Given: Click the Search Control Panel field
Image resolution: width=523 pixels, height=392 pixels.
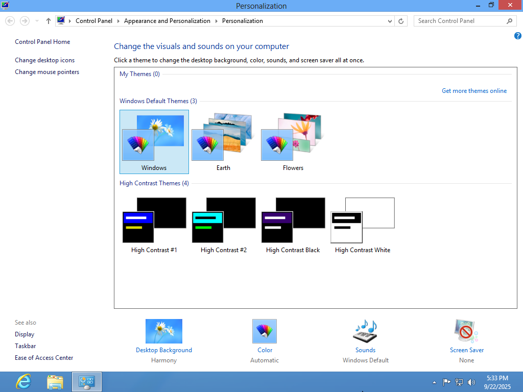Looking at the screenshot, I should tap(460, 21).
